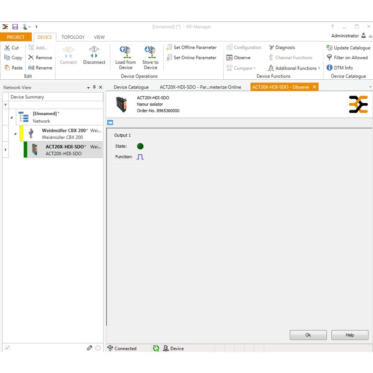The image size is (373, 373).
Task: Click the Administrator user icon
Action: tap(364, 36)
